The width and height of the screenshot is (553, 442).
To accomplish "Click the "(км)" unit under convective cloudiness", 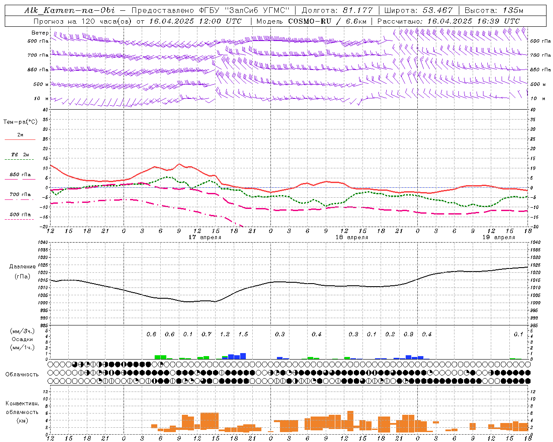I will [x=22, y=420].
